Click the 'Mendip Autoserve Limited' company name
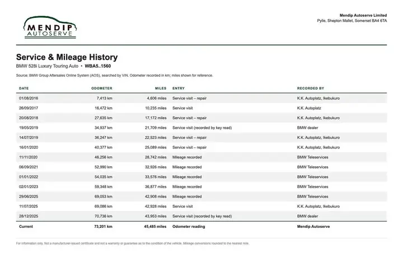Screen dimensions: 403x253 pos(363,16)
